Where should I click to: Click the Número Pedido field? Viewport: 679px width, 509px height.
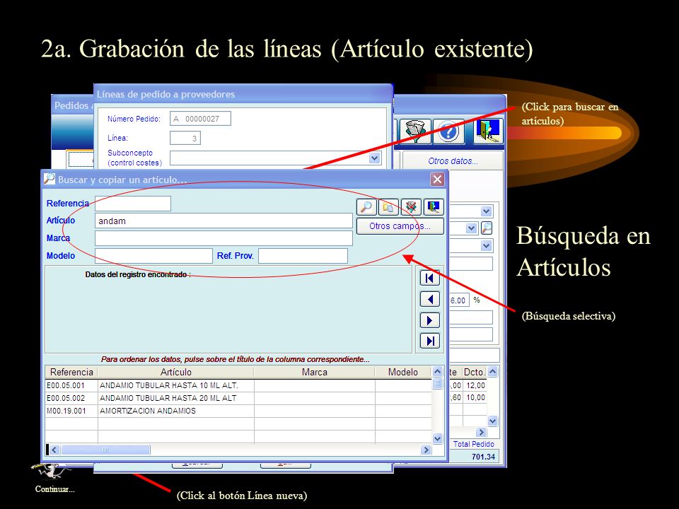(x=200, y=119)
